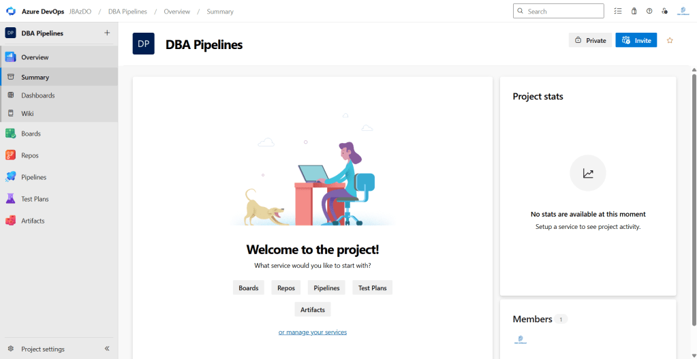Open the user settings icon in header
The image size is (697, 359).
pos(664,11)
